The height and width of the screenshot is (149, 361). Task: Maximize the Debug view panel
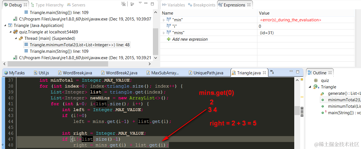pyautogui.click(x=152, y=4)
